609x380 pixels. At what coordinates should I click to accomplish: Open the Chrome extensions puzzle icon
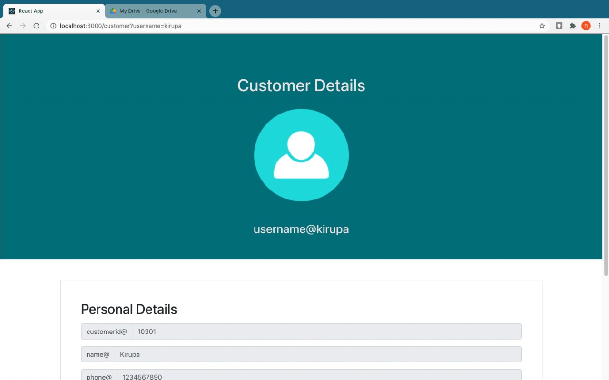(572, 26)
